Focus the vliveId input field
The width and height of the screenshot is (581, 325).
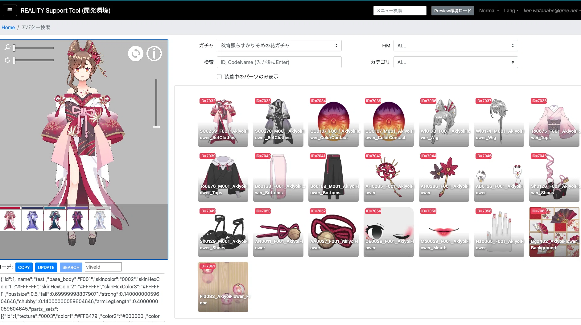103,267
